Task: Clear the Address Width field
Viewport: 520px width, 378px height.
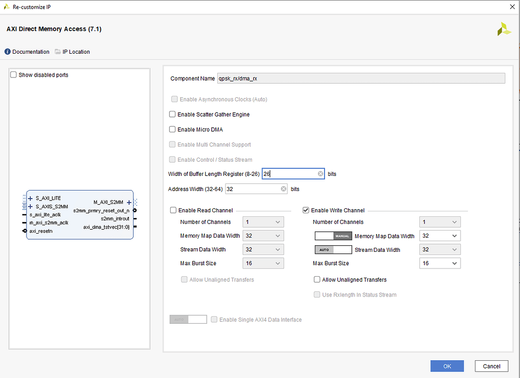Action: pos(283,188)
